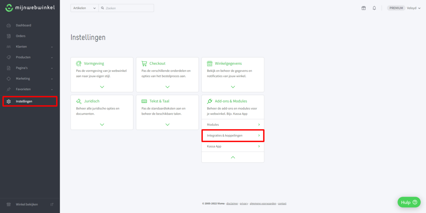426x213 pixels.
Task: Click the Winkelgegevens store icon
Action: pos(209,63)
